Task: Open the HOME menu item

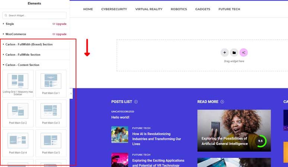Action: pos(88,9)
